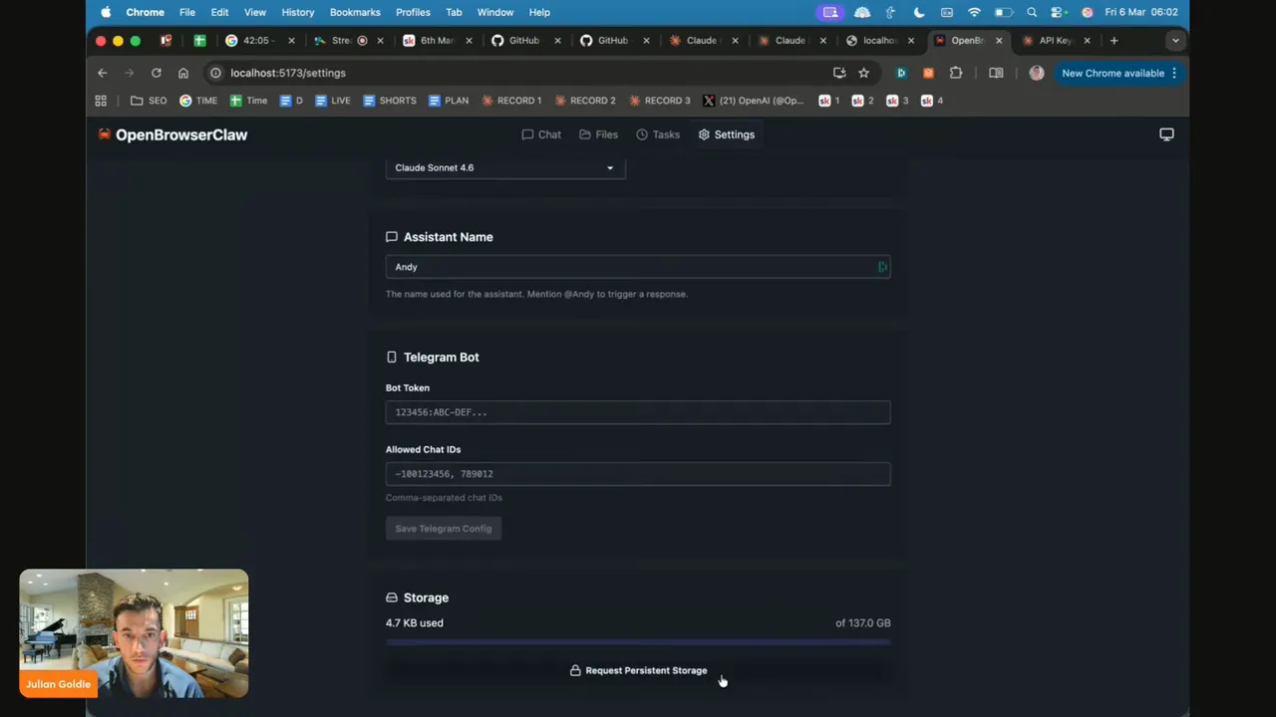The width and height of the screenshot is (1276, 717).
Task: Click the icon inside Assistant Name field
Action: coord(882,267)
